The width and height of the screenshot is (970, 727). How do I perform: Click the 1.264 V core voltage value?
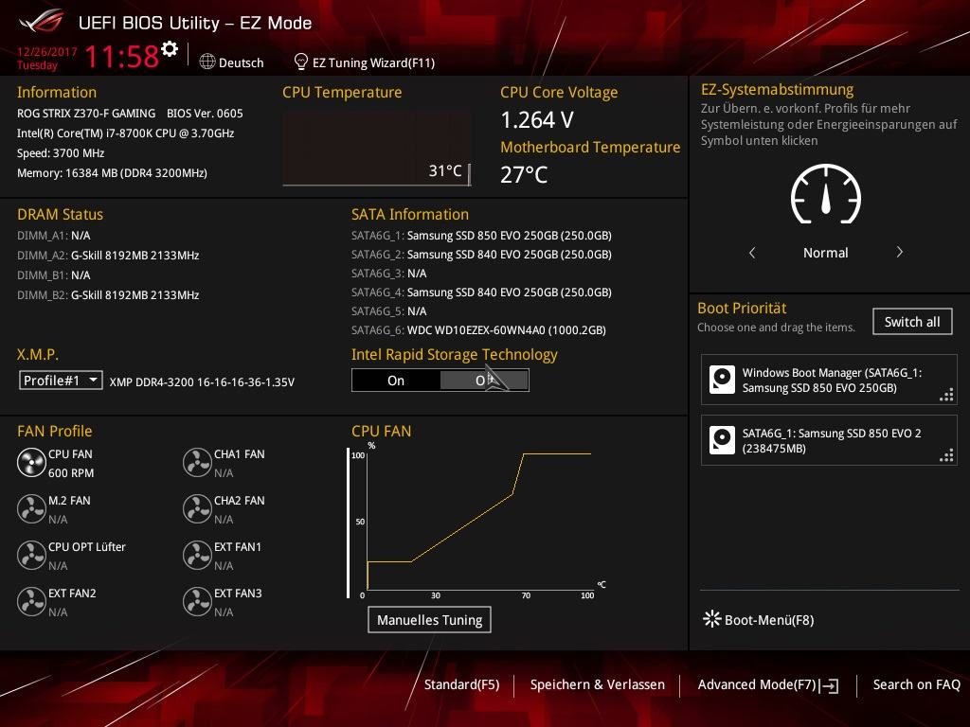click(537, 120)
